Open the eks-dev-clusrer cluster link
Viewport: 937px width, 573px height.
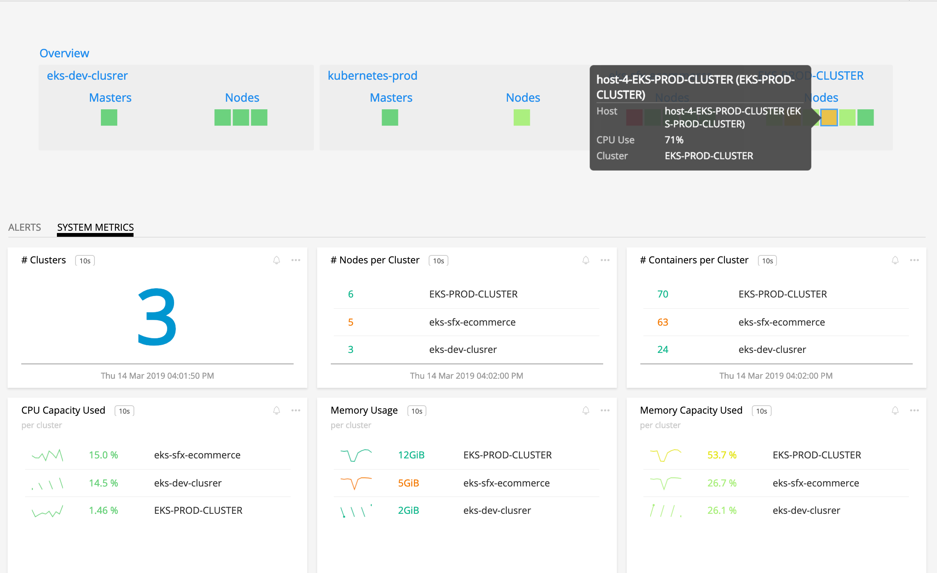coord(88,76)
